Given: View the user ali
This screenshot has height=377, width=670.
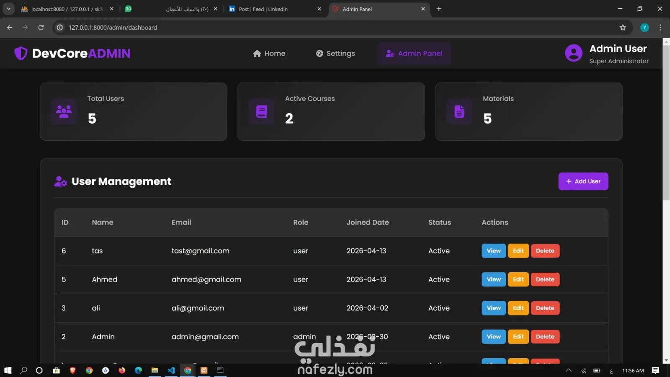Looking at the screenshot, I should tap(494, 308).
